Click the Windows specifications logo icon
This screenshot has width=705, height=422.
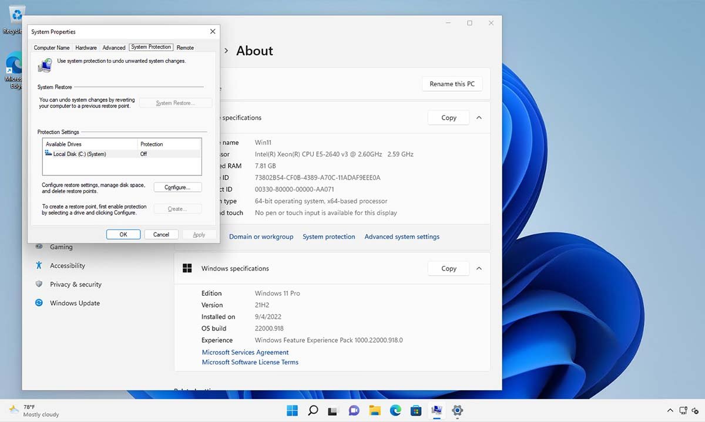187,268
